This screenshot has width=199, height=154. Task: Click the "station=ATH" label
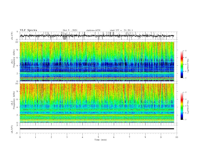(93, 30)
